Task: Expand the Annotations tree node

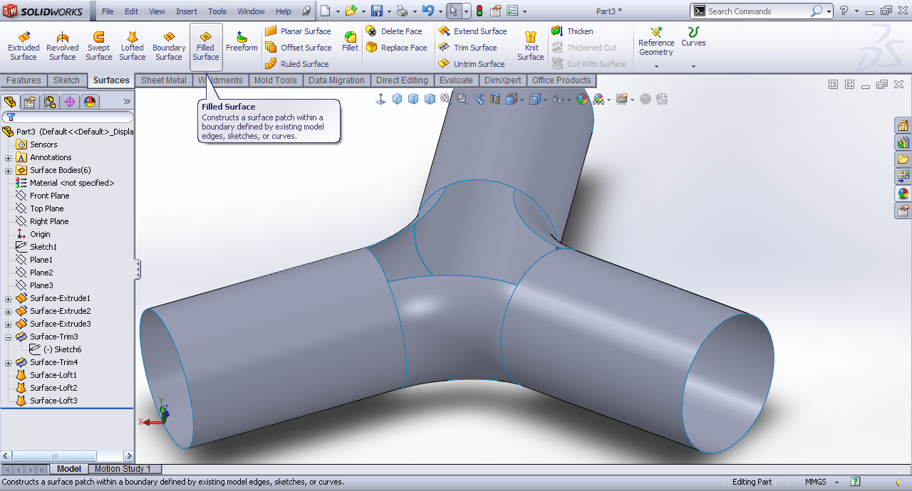Action: point(9,157)
